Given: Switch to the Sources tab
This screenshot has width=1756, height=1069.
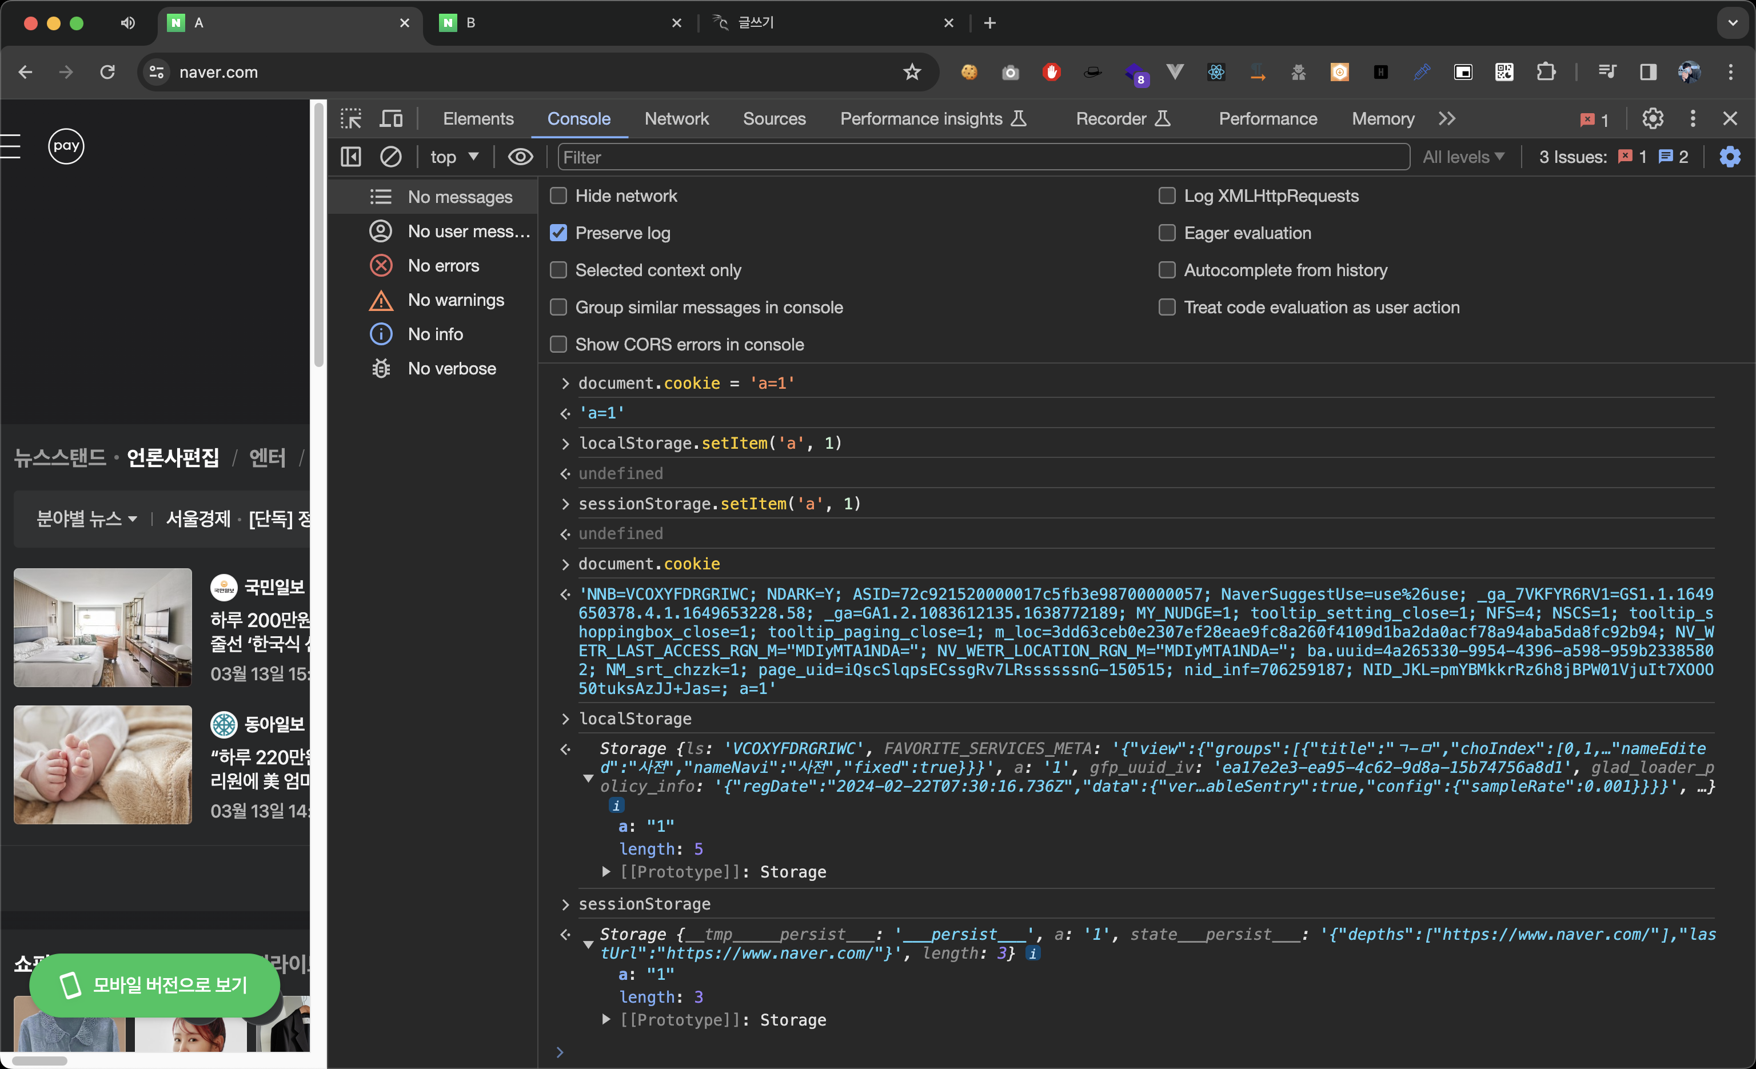Looking at the screenshot, I should (774, 118).
